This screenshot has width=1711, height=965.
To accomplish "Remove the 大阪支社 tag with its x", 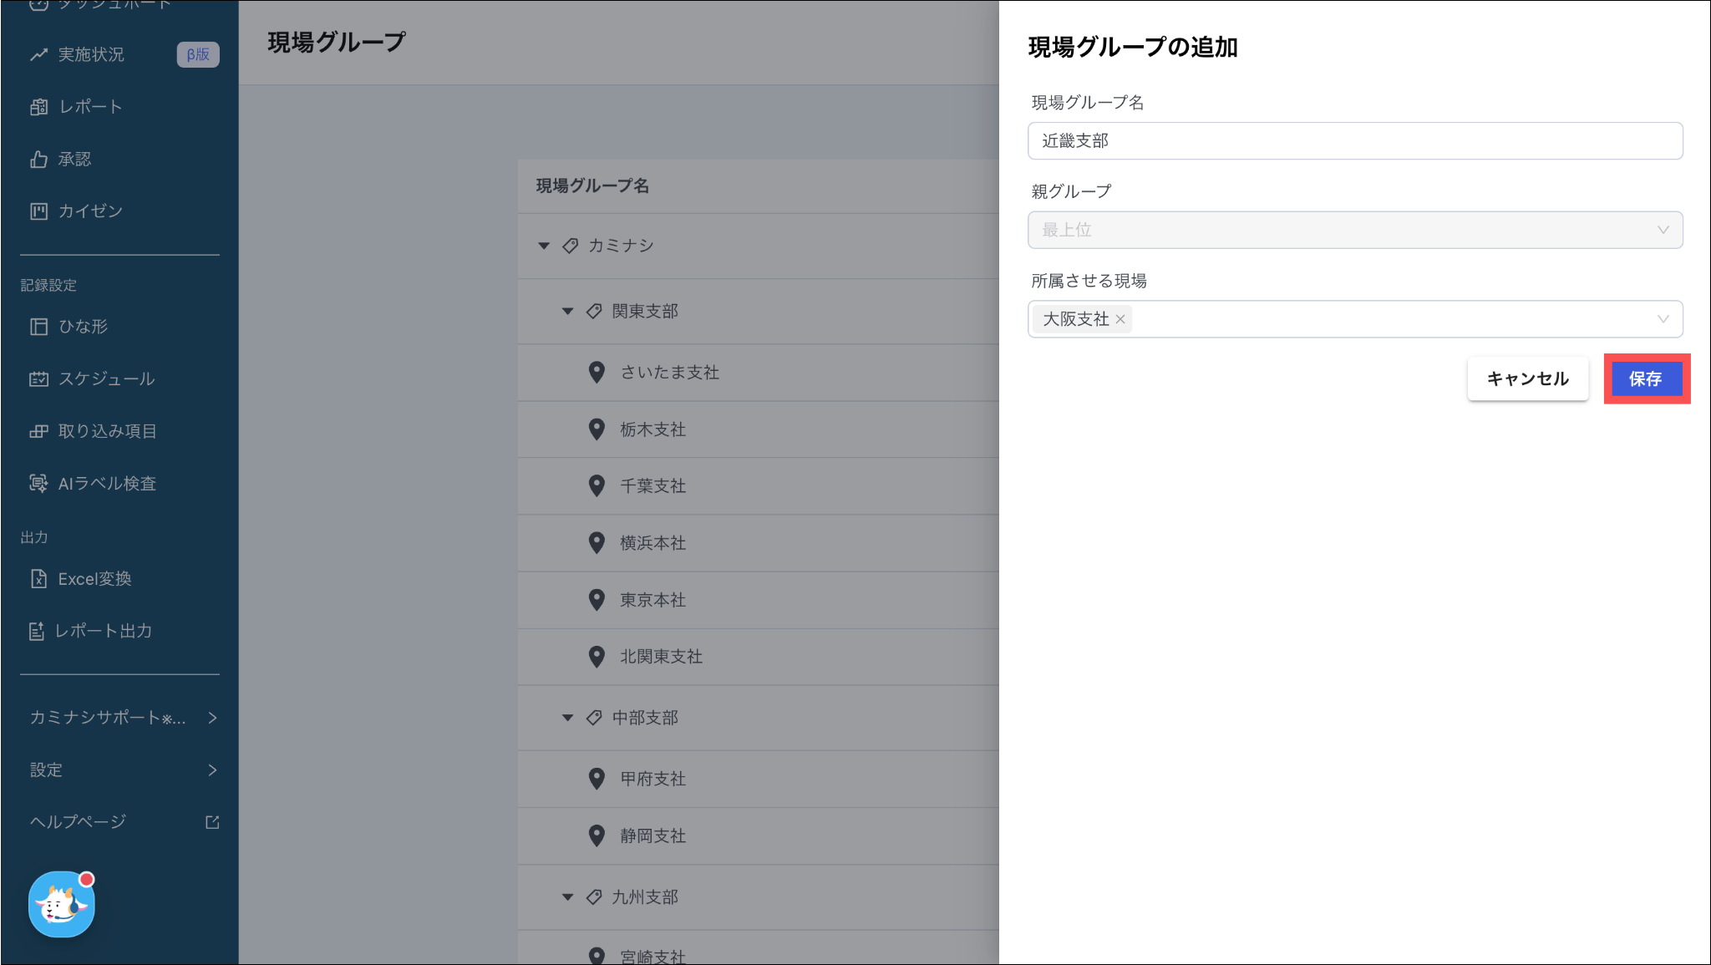I will coord(1120,320).
